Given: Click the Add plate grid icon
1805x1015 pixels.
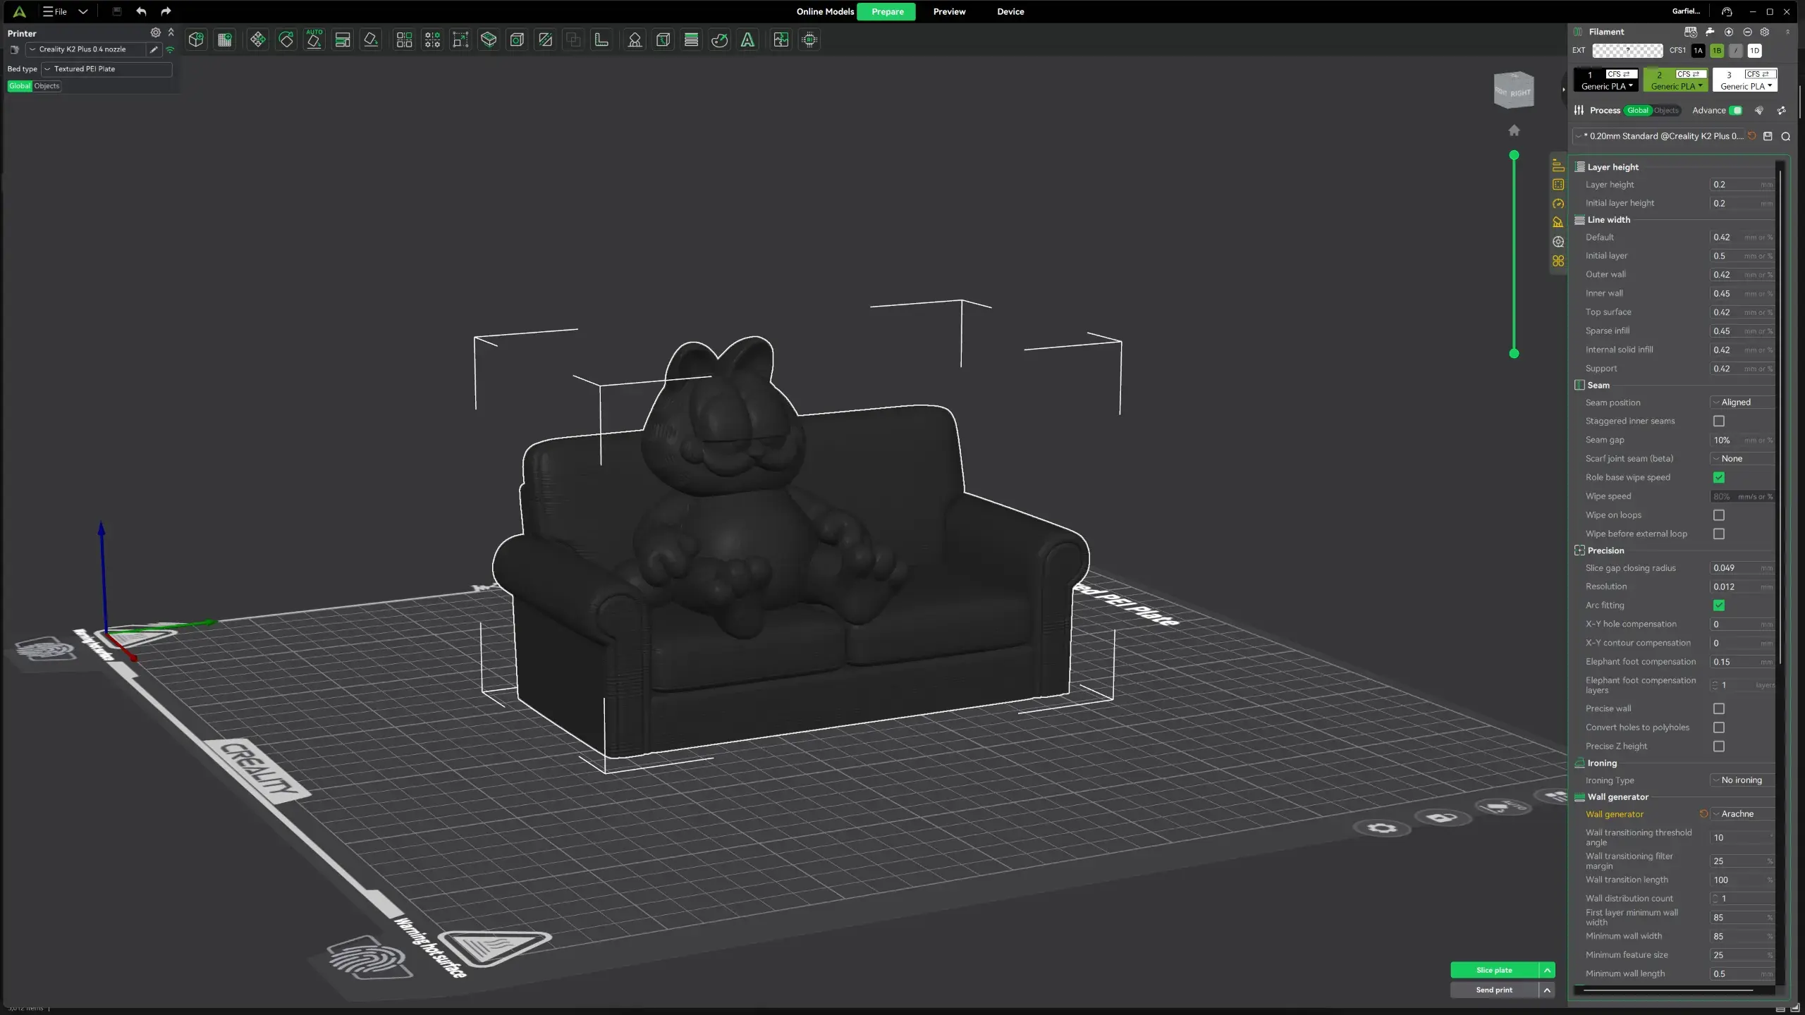Looking at the screenshot, I should [x=225, y=40].
